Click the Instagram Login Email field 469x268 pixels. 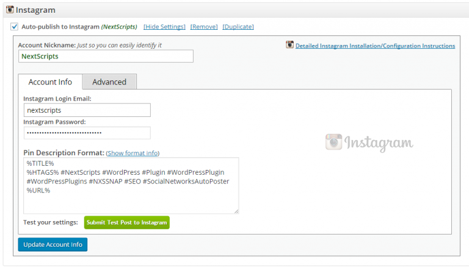tap(87, 110)
